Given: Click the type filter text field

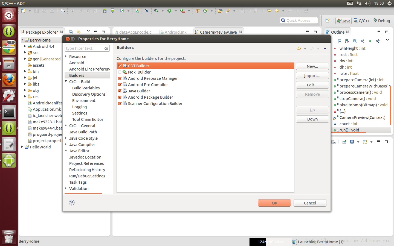Looking at the screenshot, I should (x=84, y=48).
